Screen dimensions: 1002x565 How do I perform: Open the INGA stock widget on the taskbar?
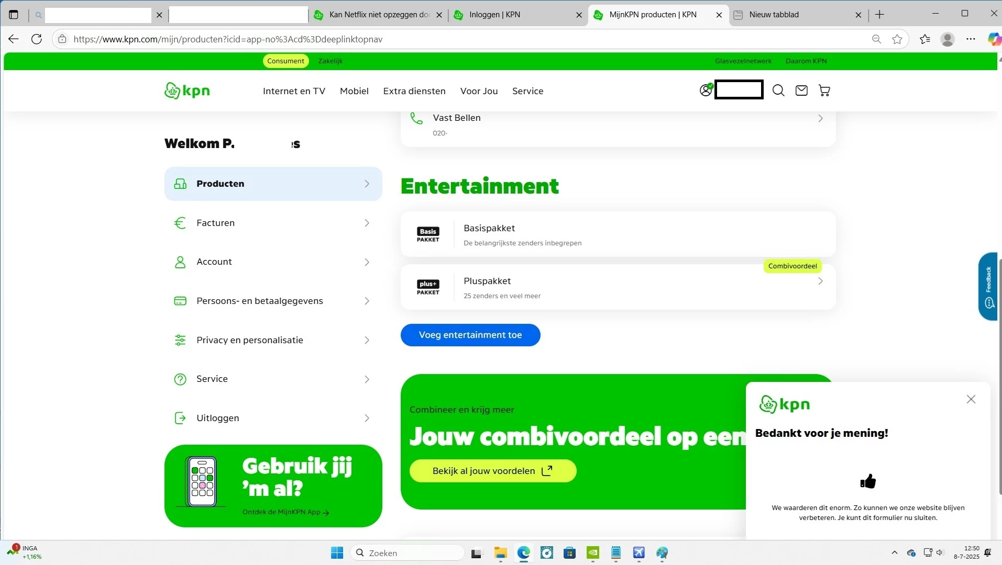(24, 552)
